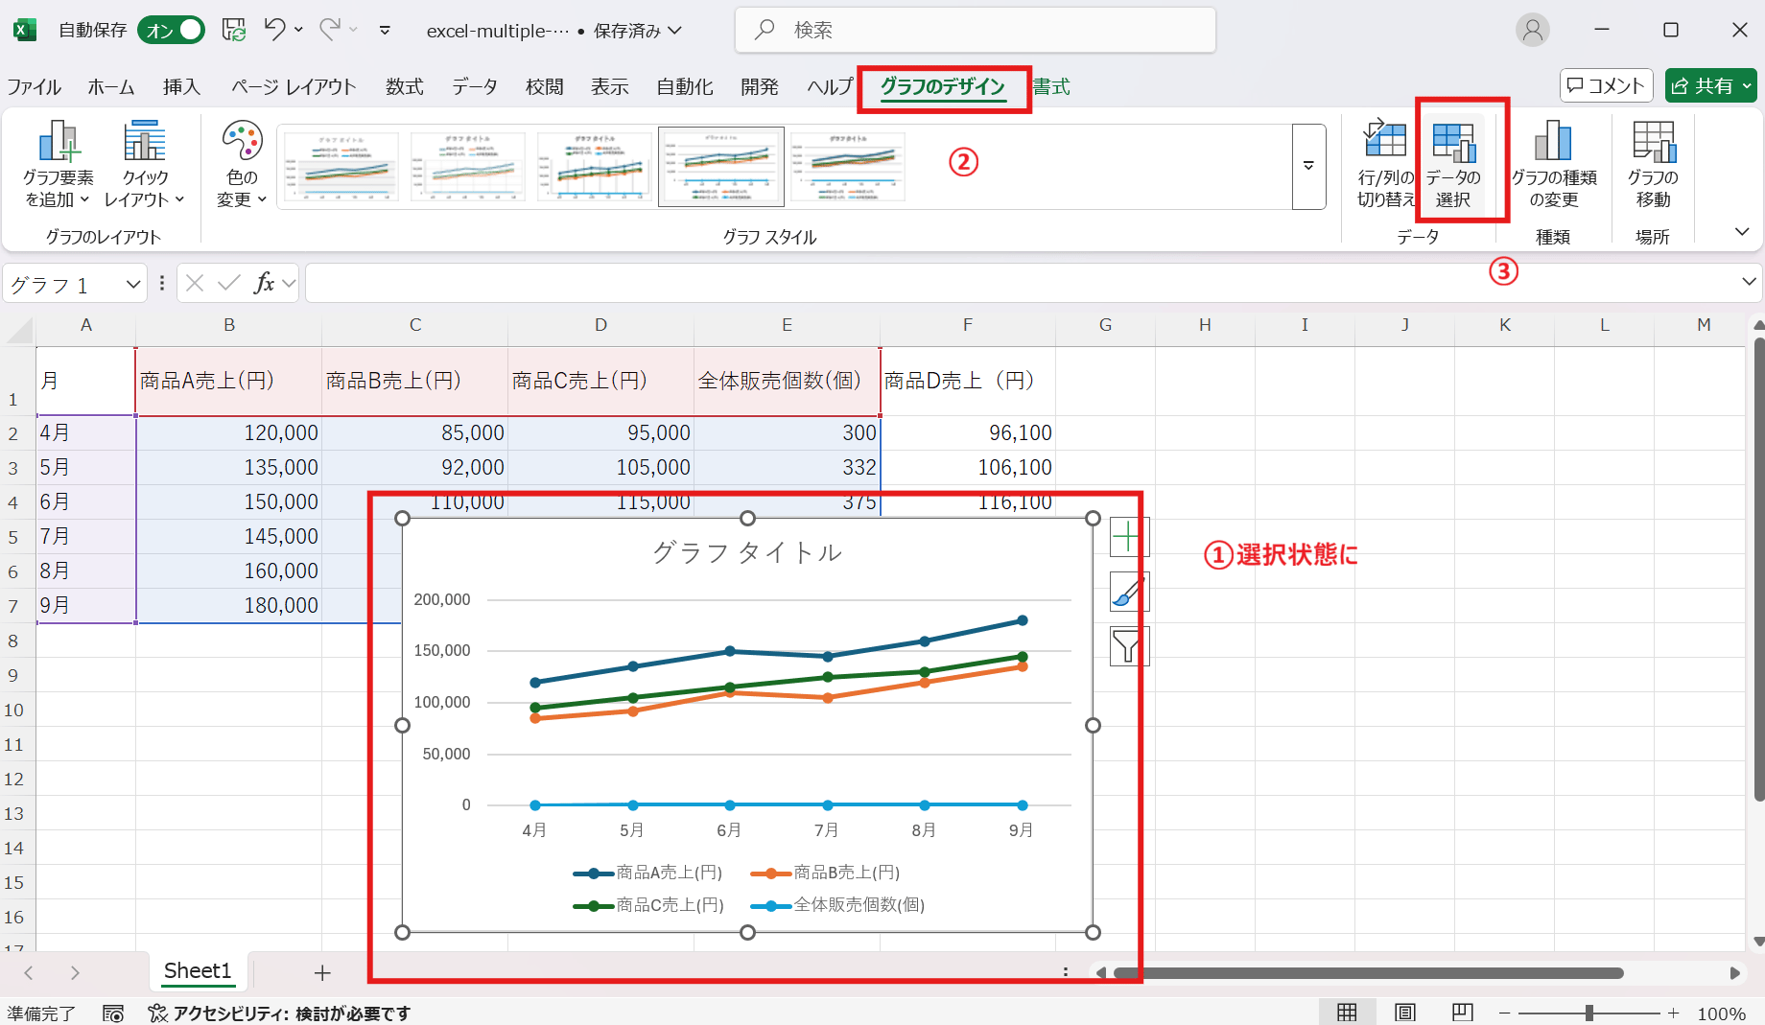The height and width of the screenshot is (1025, 1765).
Task: Expand the chart styles gallery arrow
Action: point(1308,166)
